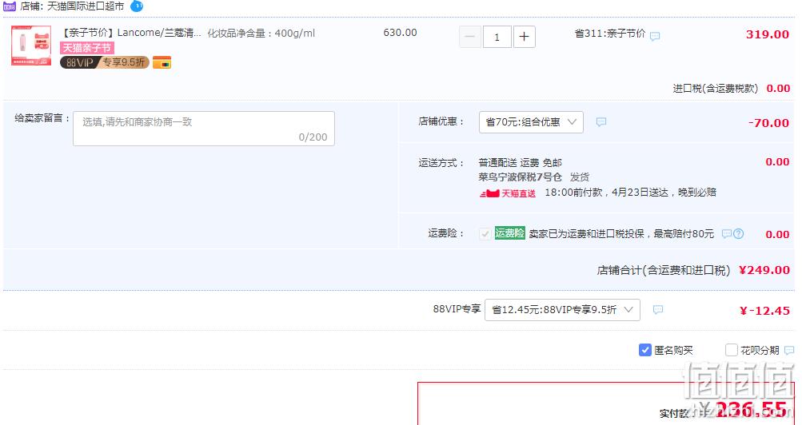Click the 化妆品净含量：400g/ml specification text
The width and height of the screenshot is (802, 425).
click(261, 34)
